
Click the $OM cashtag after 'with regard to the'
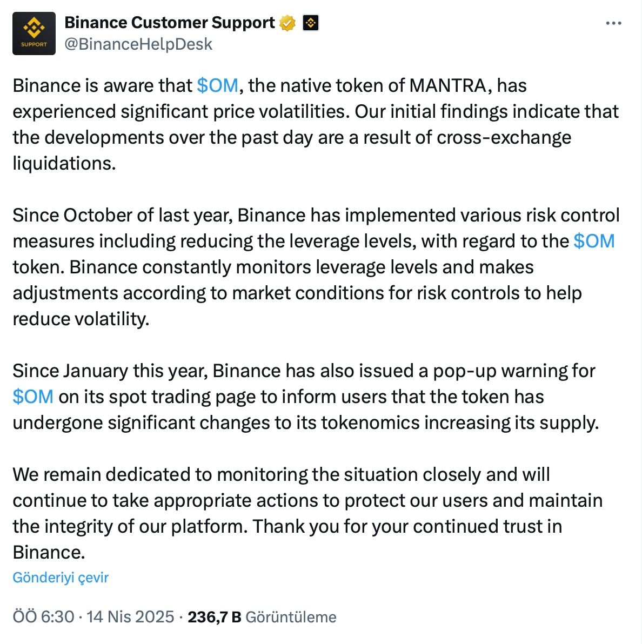coord(594,241)
